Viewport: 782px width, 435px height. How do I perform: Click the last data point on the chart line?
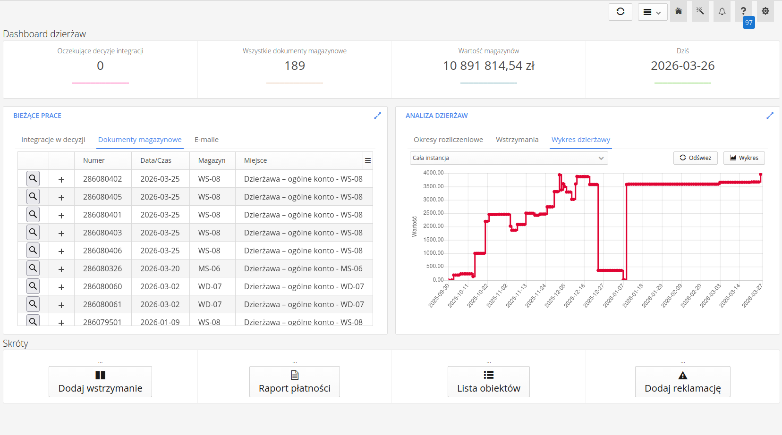tap(760, 175)
